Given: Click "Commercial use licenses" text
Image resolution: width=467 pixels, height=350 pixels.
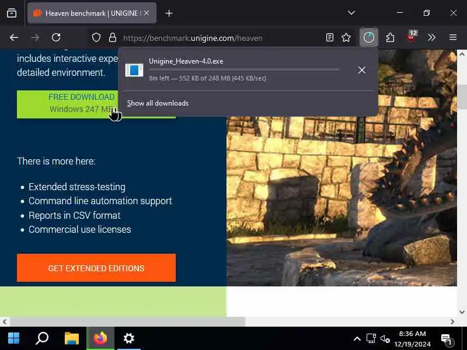Looking at the screenshot, I should tap(80, 229).
